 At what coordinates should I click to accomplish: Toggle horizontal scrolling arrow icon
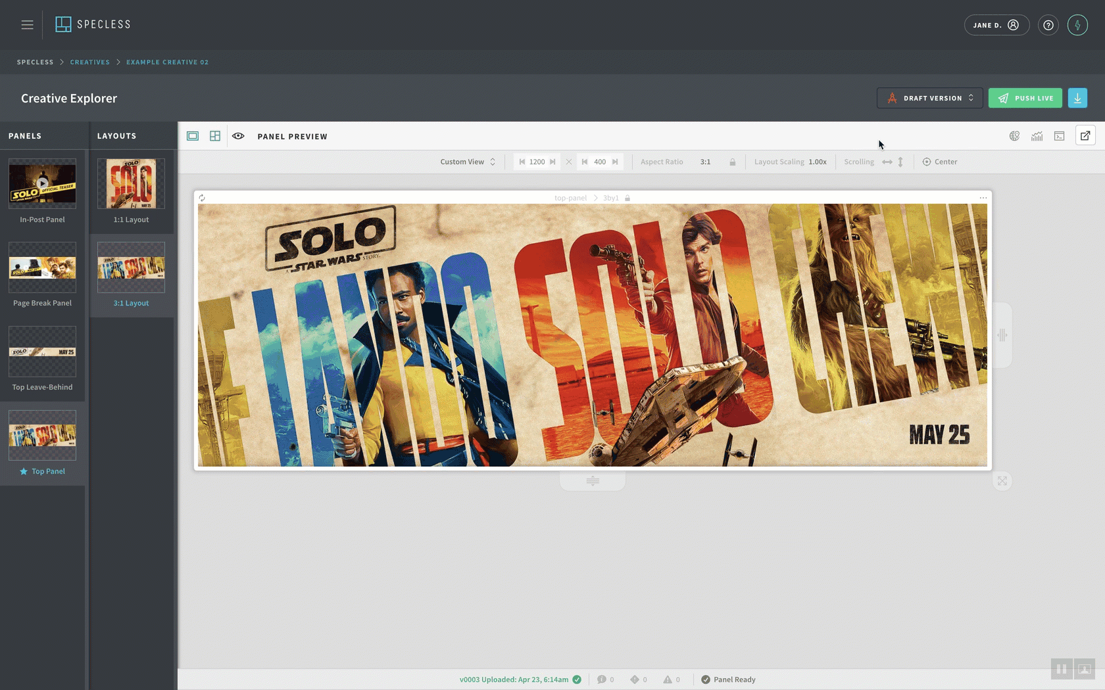(x=887, y=162)
